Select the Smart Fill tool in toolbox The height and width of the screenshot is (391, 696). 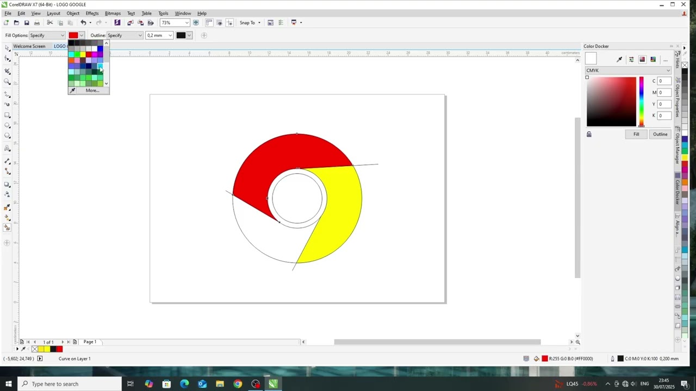pyautogui.click(x=7, y=228)
